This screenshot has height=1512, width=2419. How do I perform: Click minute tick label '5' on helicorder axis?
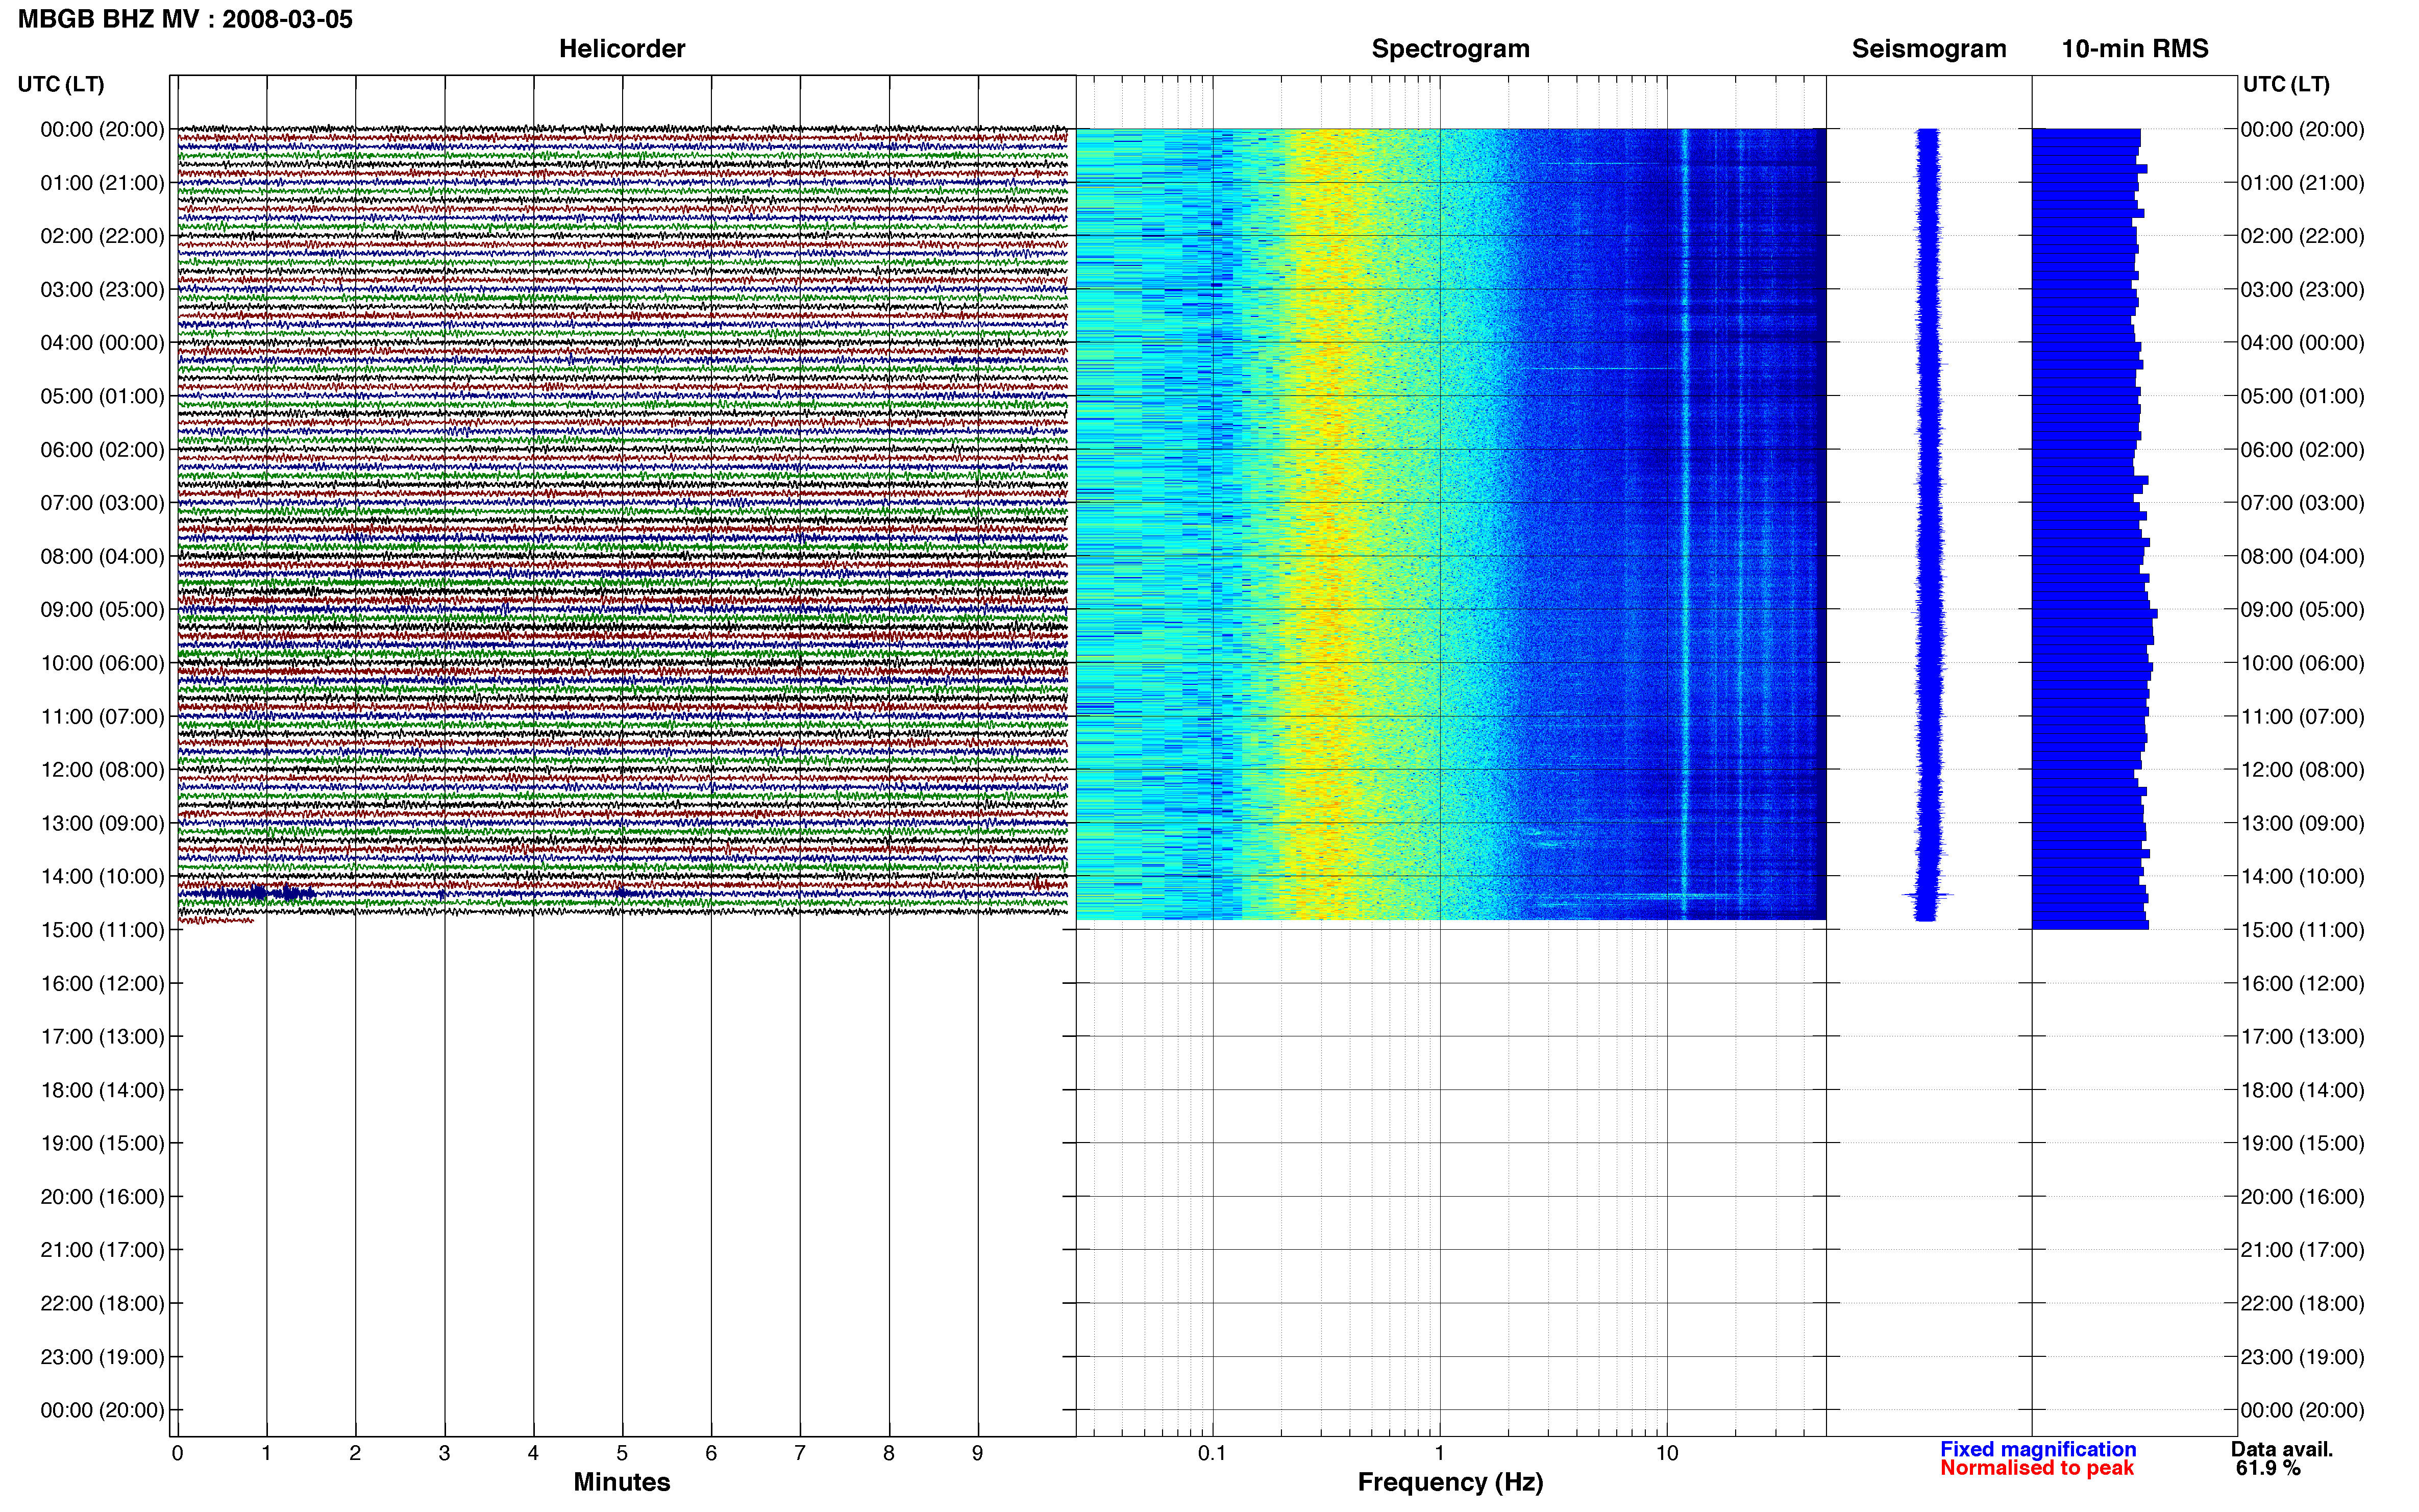622,1453
